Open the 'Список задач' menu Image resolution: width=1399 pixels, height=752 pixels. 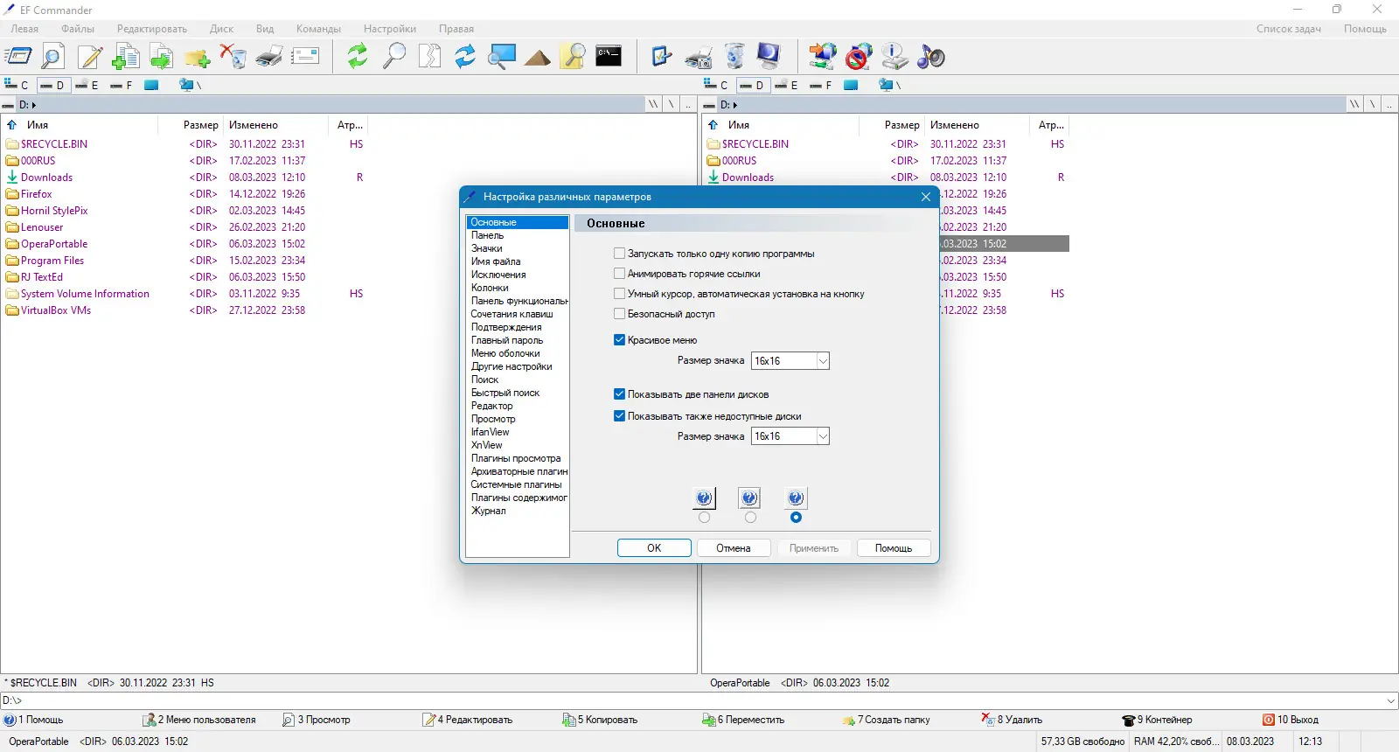pos(1289,29)
